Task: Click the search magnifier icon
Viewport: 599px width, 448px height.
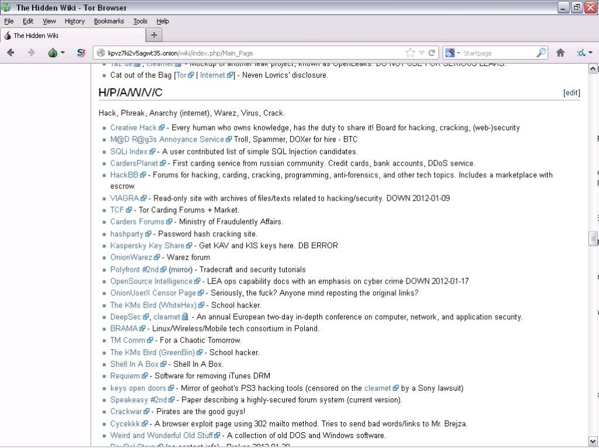Action: tap(541, 53)
